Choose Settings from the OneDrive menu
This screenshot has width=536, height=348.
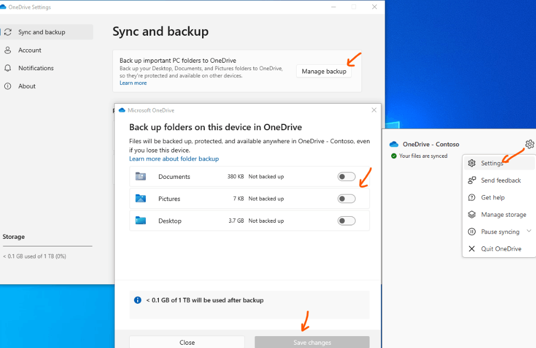tap(499, 163)
